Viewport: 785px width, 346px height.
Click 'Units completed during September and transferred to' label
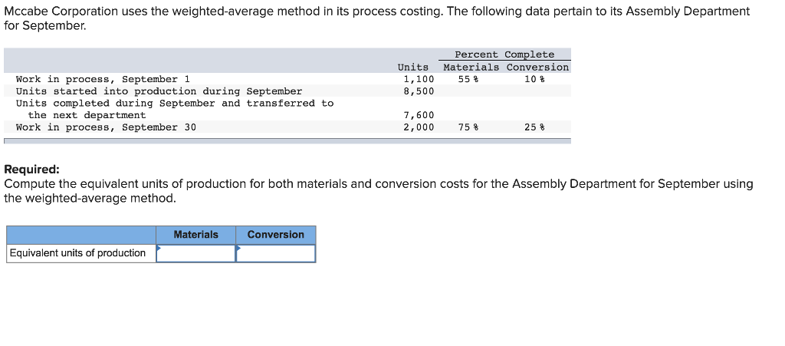(175, 103)
